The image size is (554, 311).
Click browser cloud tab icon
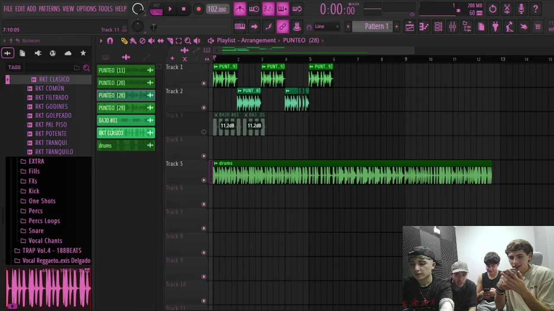pyautogui.click(x=68, y=53)
